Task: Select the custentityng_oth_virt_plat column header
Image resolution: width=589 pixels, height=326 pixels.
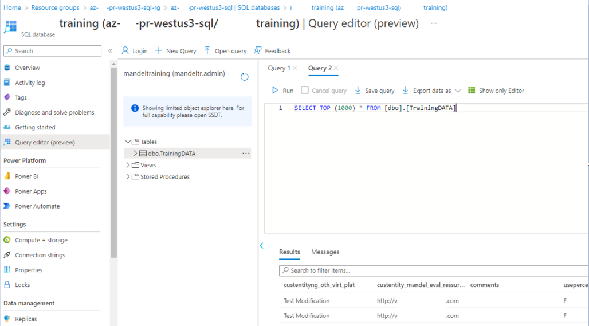Action: click(319, 285)
